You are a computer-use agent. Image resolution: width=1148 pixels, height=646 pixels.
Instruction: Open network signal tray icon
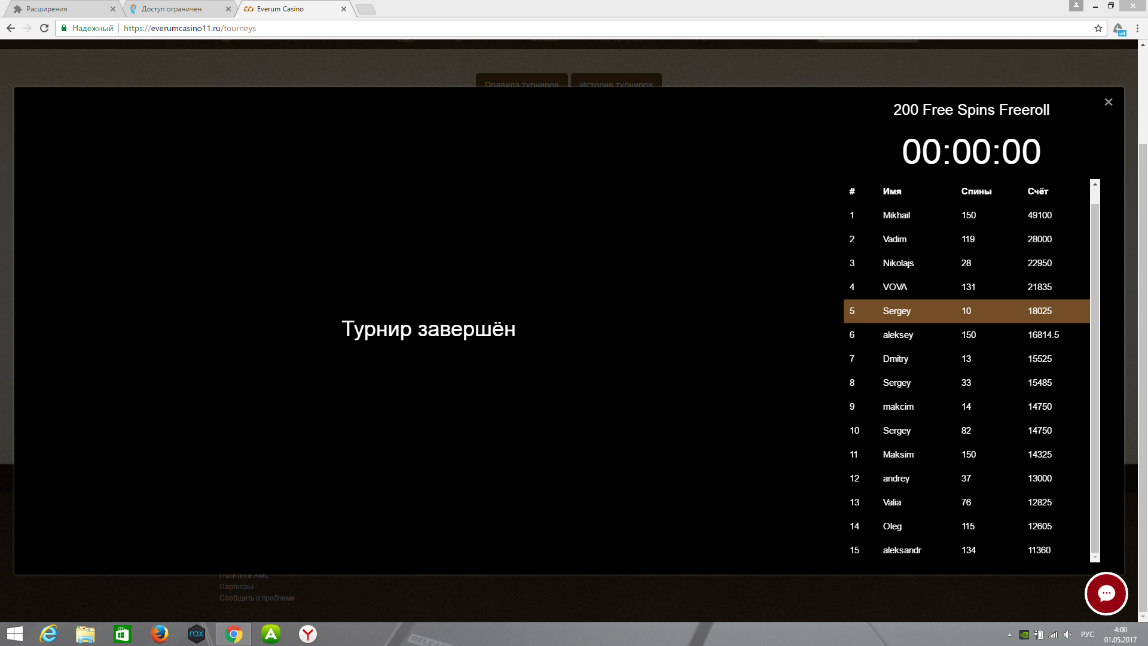[1053, 635]
